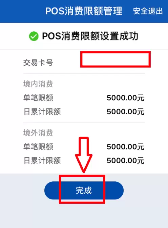Click 境外消费 单笔限额 5000.00元 value

click(x=125, y=147)
